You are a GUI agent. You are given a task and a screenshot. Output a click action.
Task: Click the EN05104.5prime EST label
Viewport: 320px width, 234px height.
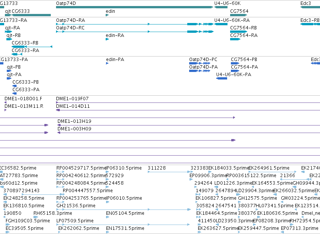point(125,213)
